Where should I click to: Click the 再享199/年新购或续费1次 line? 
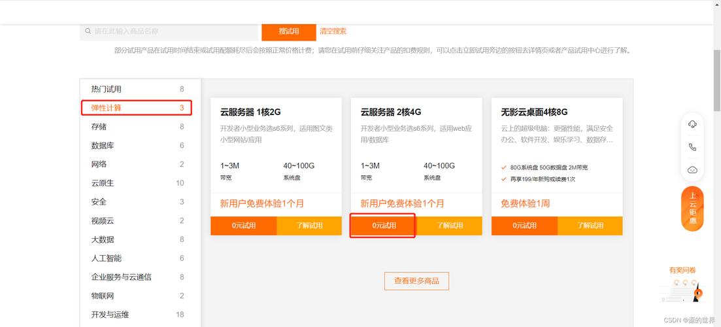tap(543, 179)
